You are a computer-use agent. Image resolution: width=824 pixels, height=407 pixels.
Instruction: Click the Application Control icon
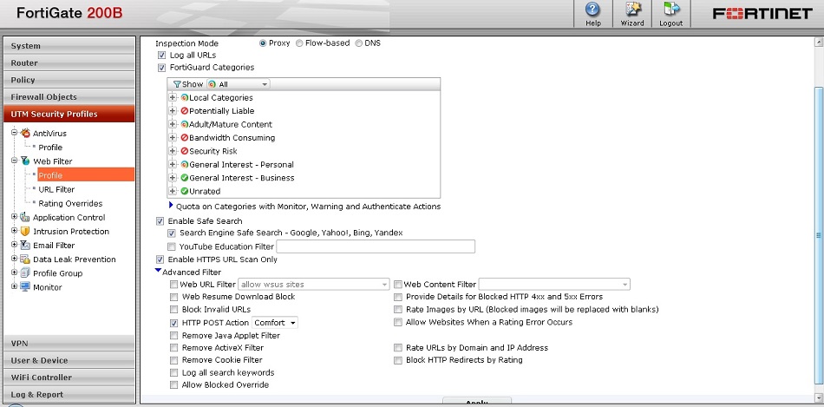25,217
